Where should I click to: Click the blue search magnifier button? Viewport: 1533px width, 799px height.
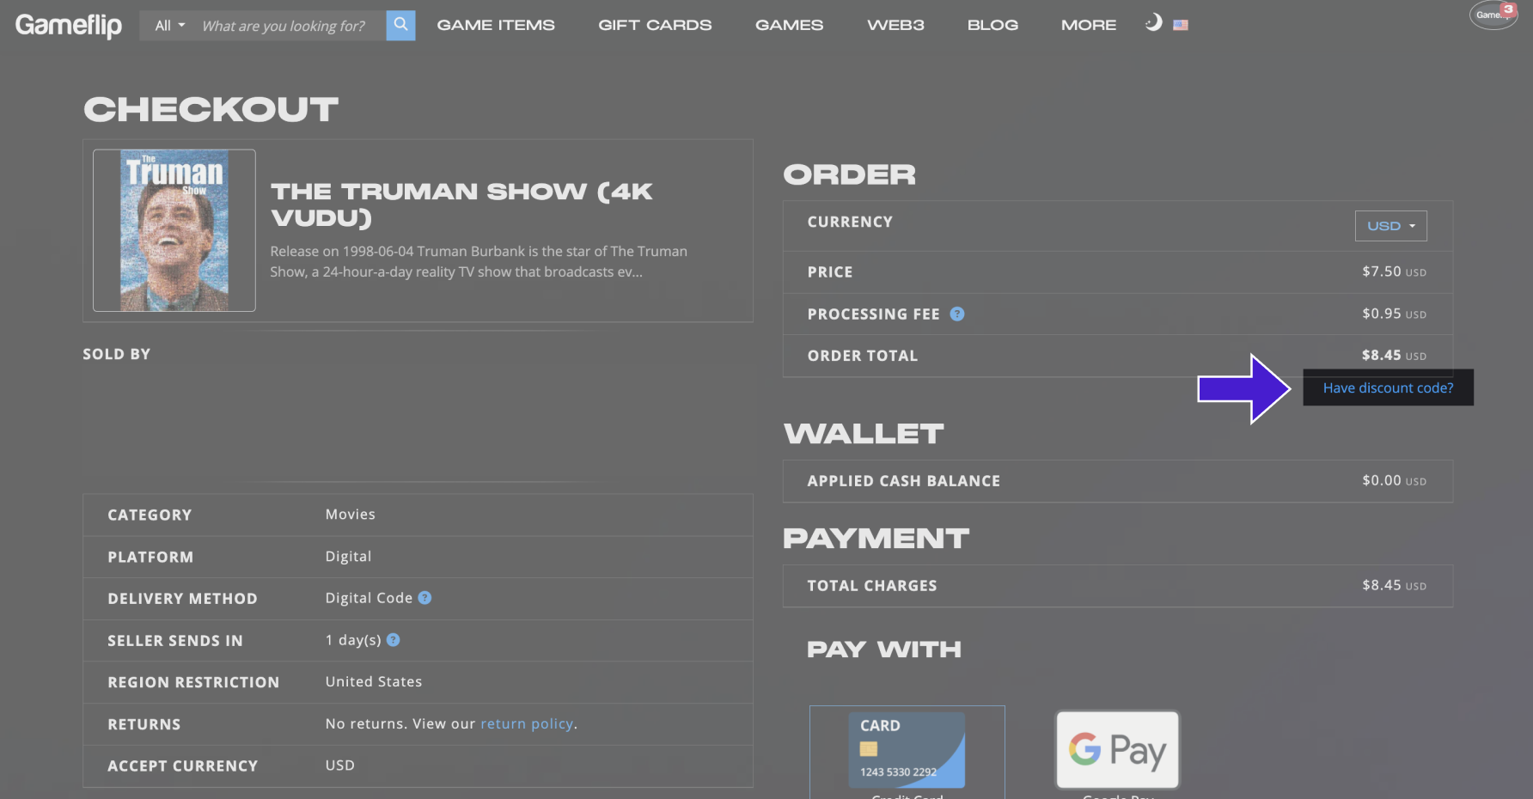(400, 25)
